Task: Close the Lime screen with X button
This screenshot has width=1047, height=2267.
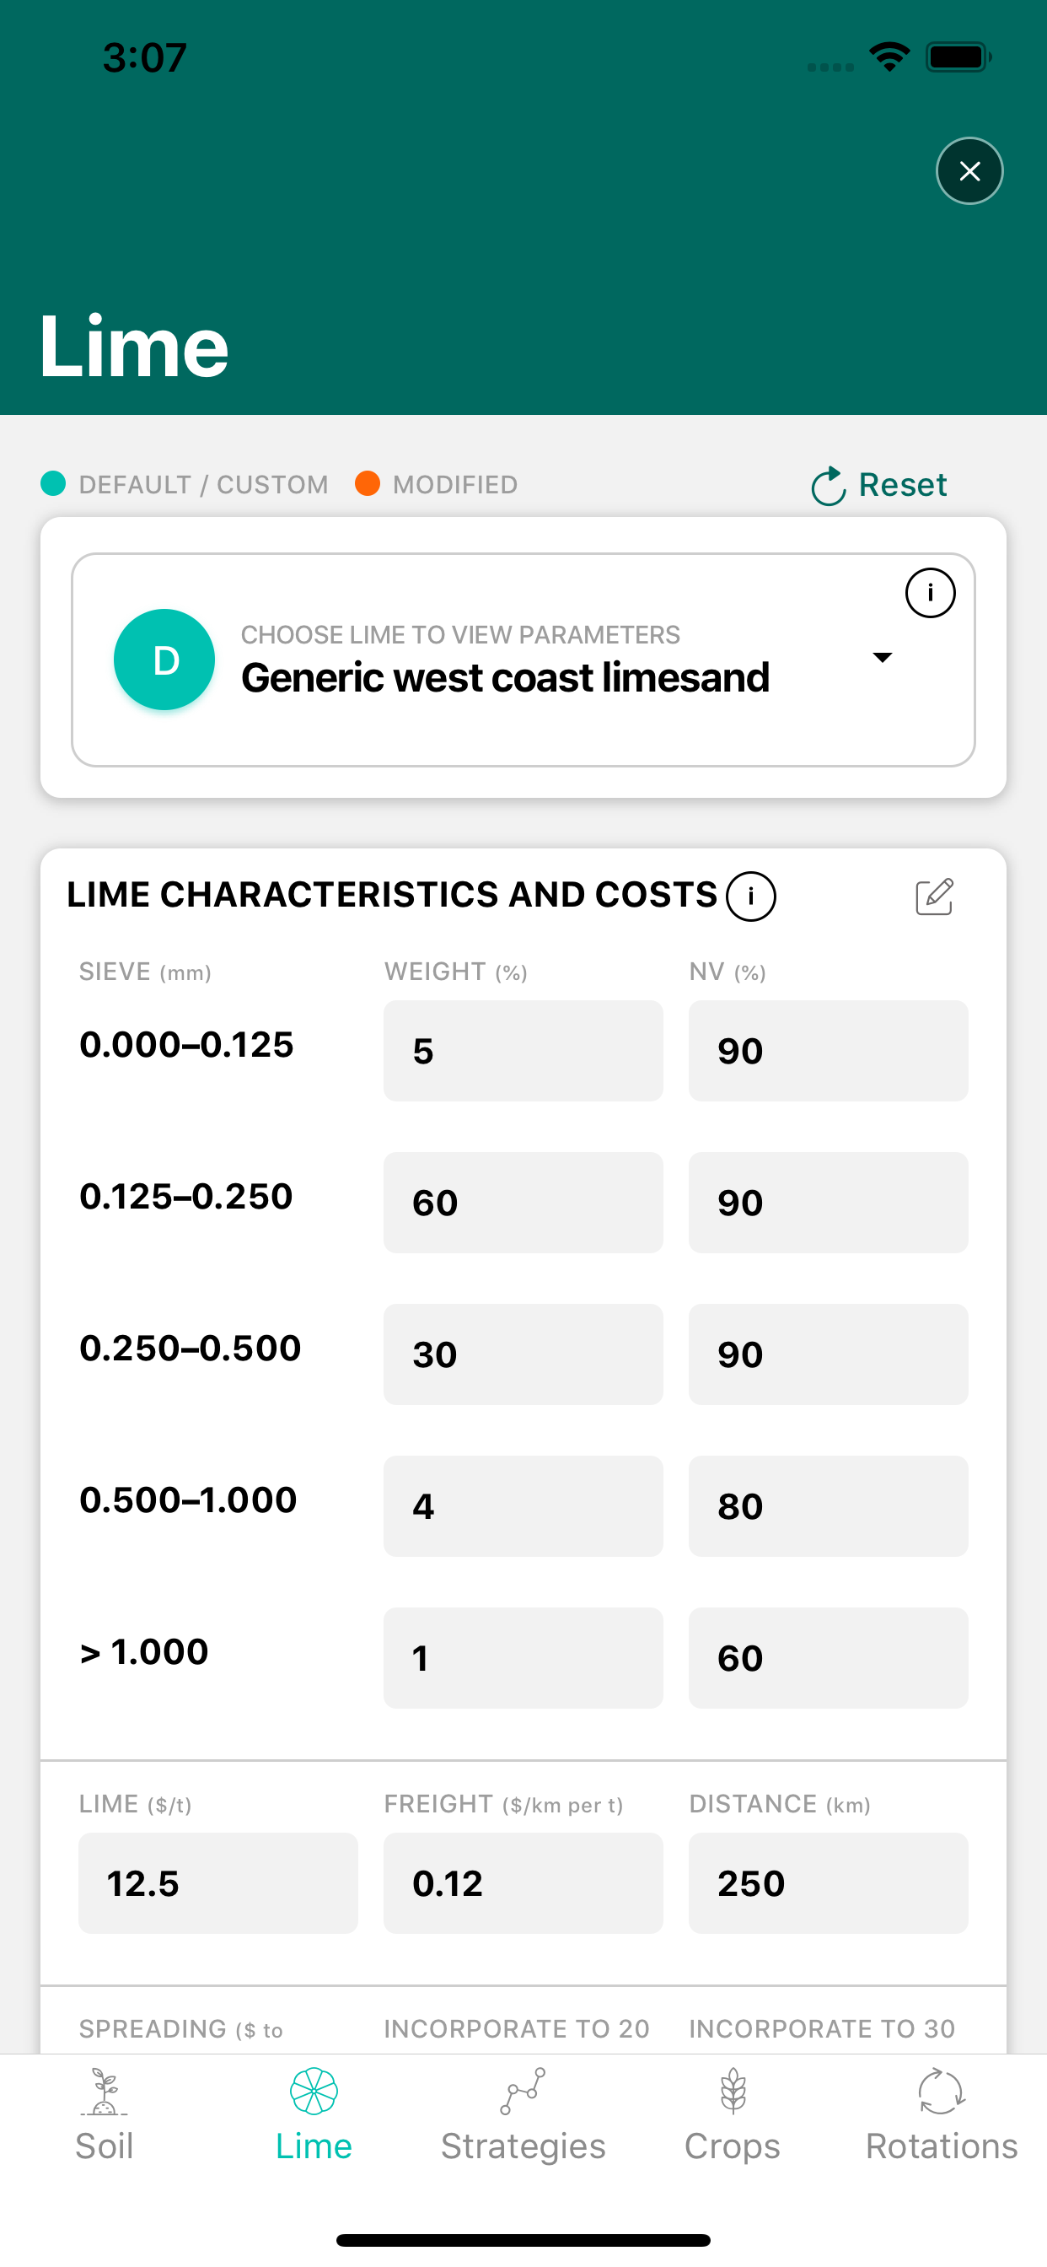Action: coord(969,170)
